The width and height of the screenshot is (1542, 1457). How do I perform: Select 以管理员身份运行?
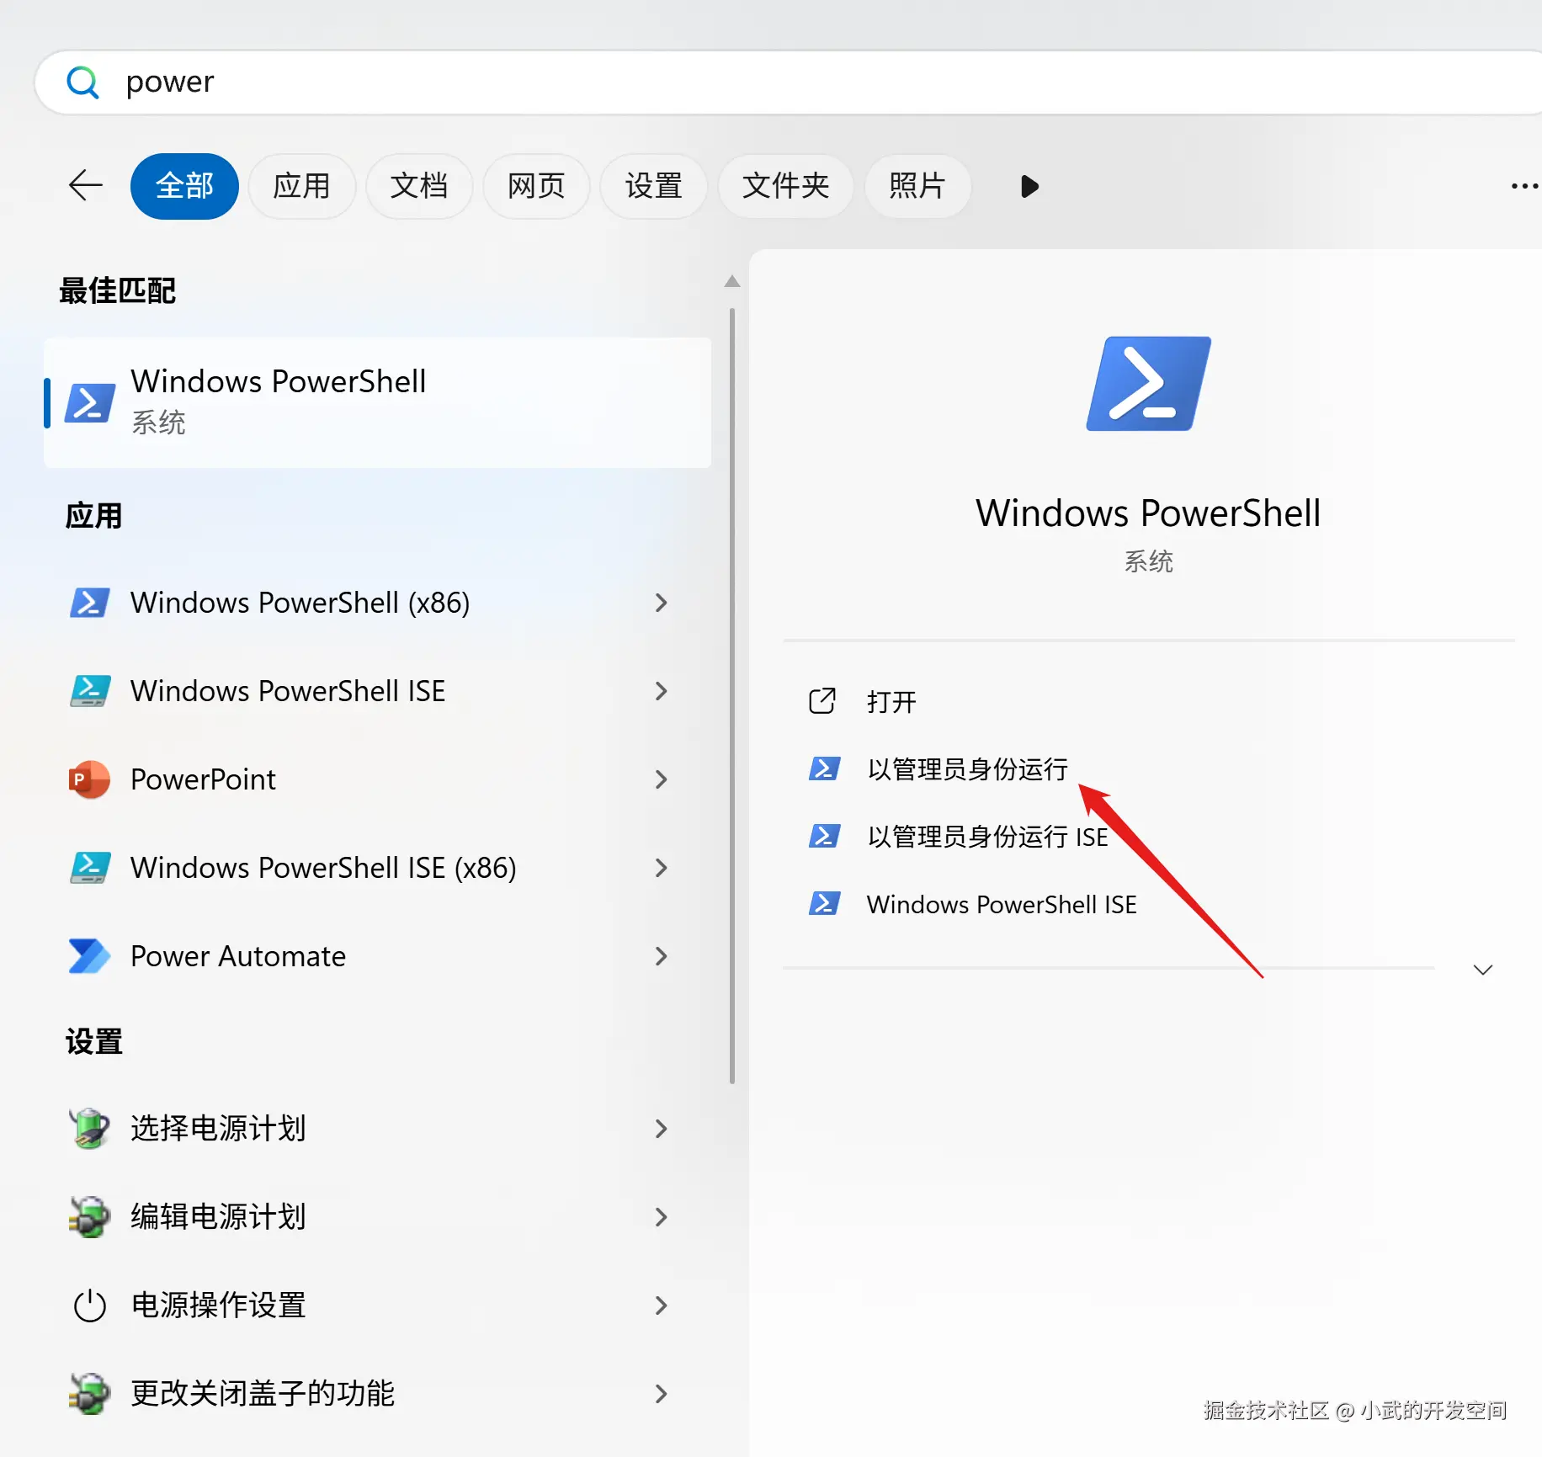[967, 769]
